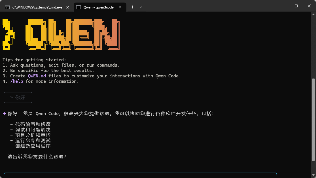Image resolution: width=316 pixels, height=178 pixels.
Task: Close the cmd.exe tab
Action: [x=67, y=7]
